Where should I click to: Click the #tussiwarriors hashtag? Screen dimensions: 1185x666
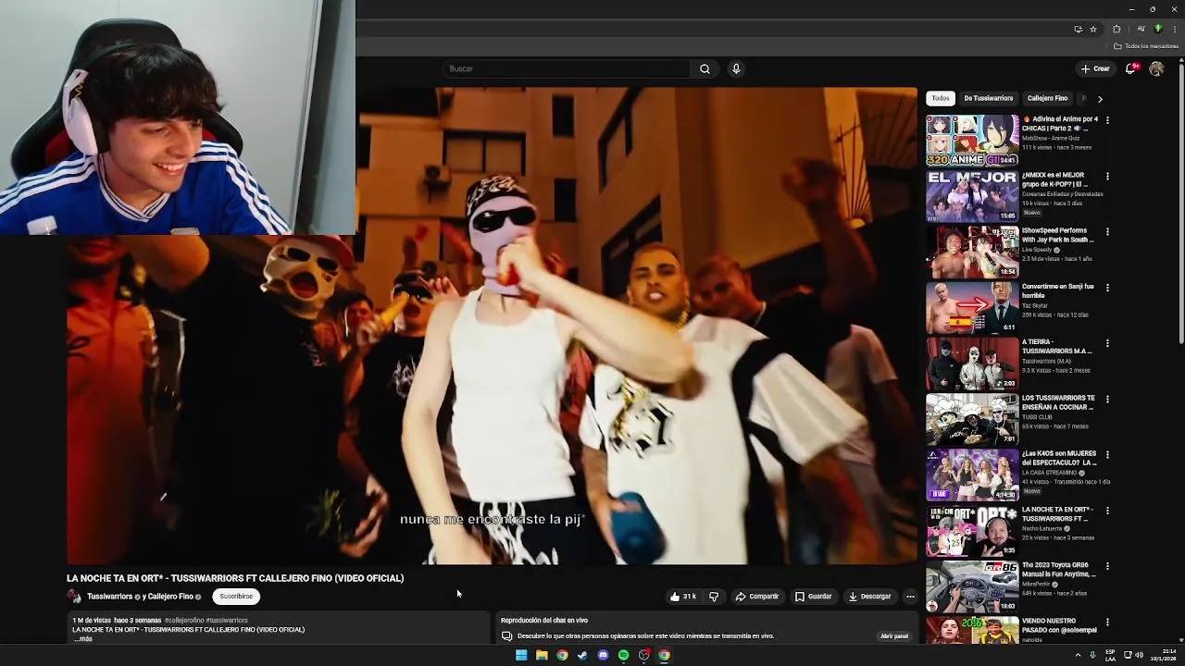227,621
